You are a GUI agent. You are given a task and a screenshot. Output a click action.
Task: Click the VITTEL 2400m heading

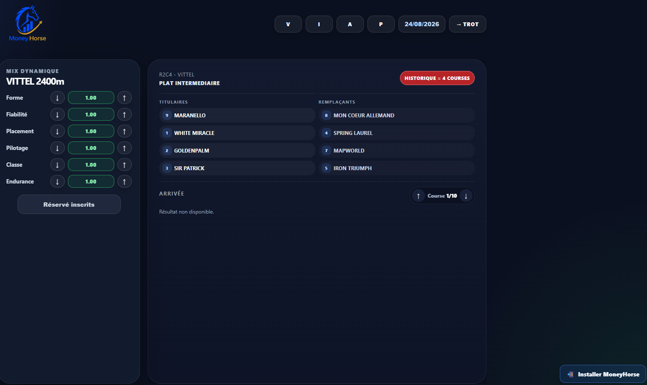(35, 81)
